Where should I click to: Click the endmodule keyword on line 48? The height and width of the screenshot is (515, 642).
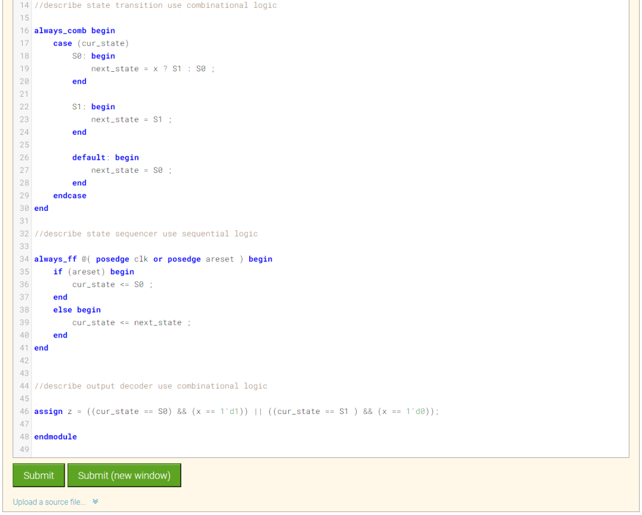coord(55,437)
